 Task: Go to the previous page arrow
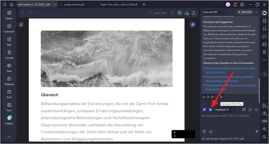(x=264, y=90)
